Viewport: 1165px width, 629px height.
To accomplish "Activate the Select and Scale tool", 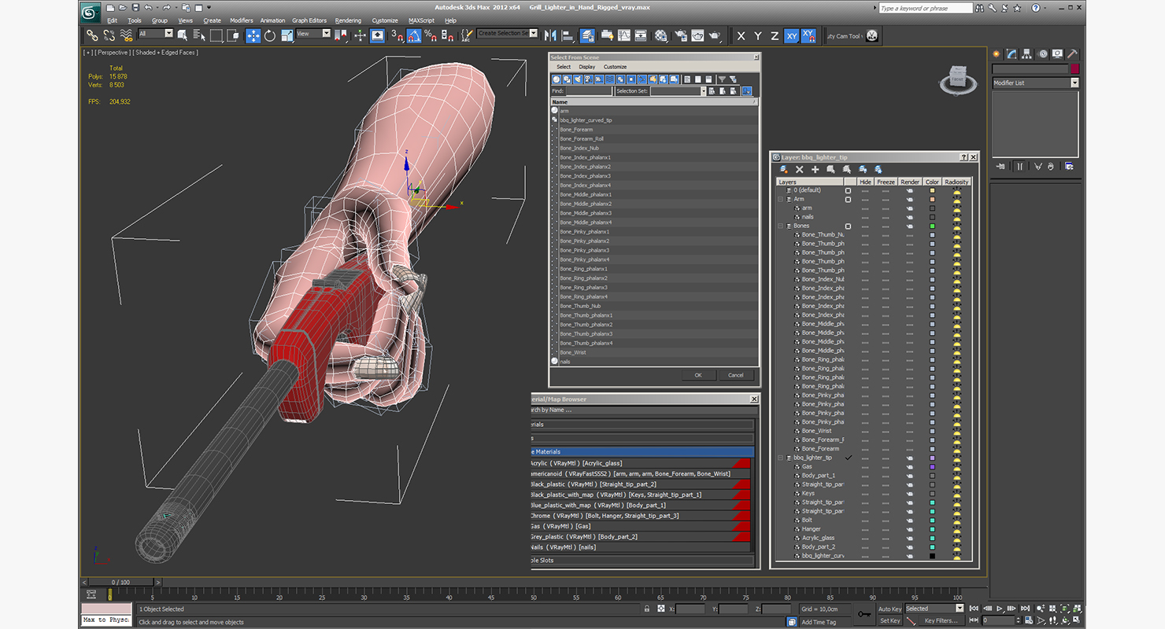I will (287, 35).
